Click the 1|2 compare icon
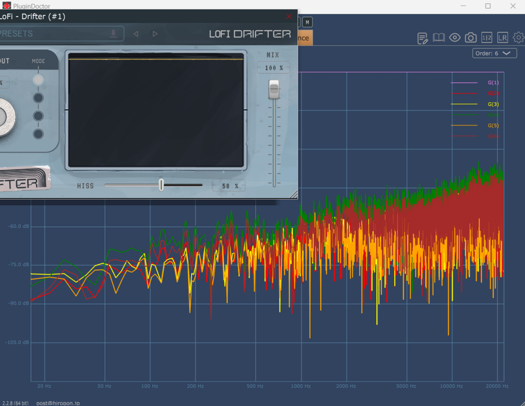525x406 pixels. [x=487, y=37]
